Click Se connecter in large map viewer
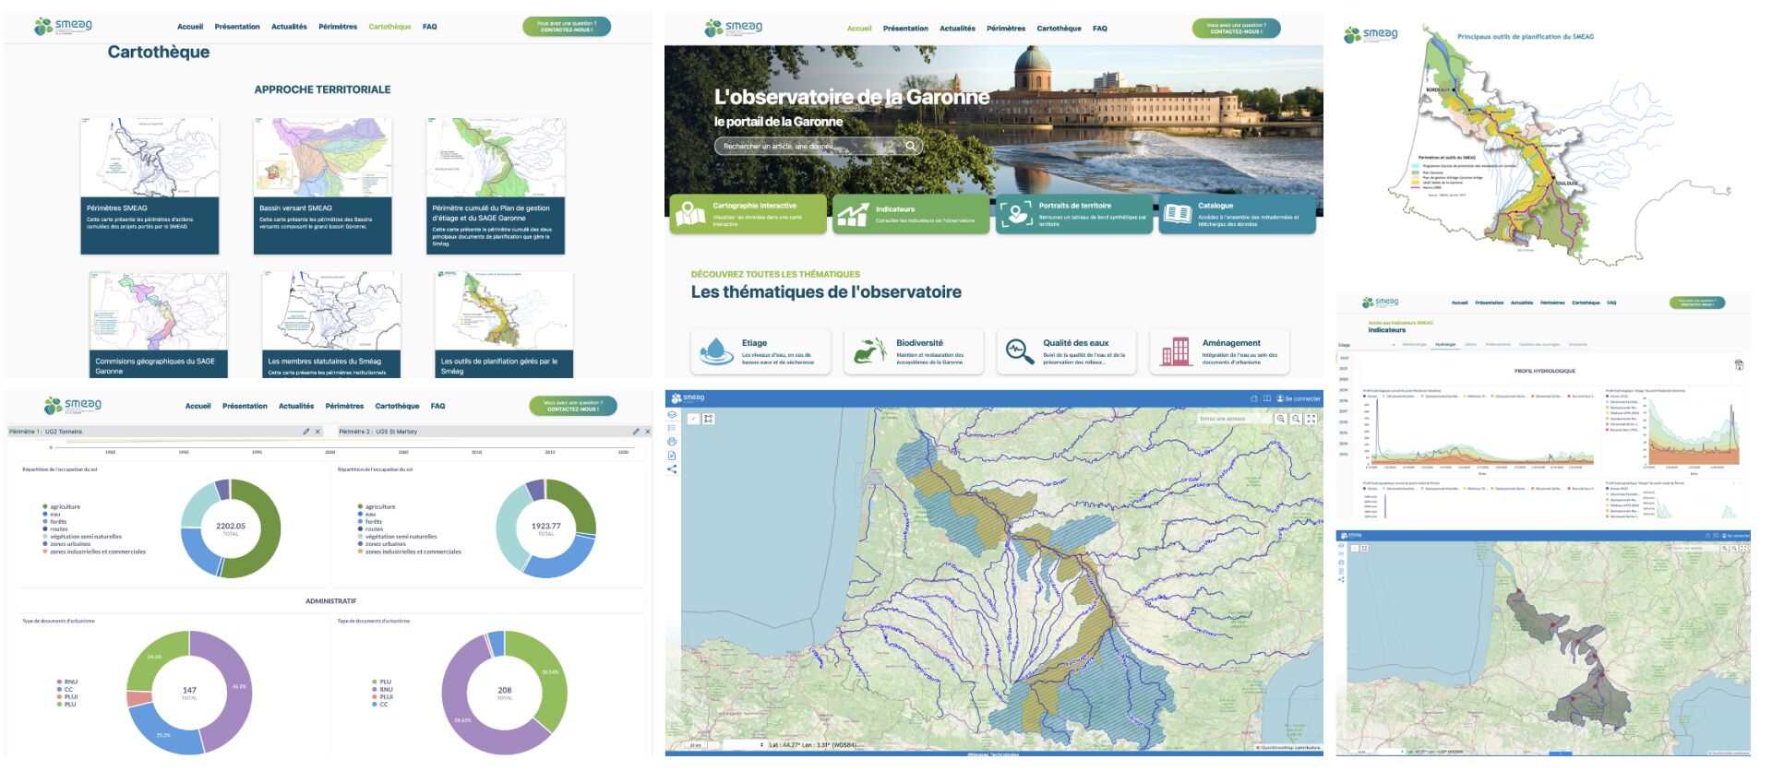 click(x=1299, y=398)
